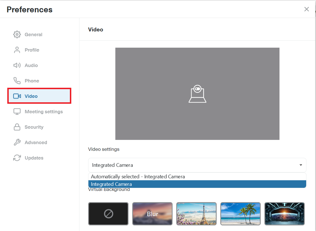Click the Meeting settings monitor icon

17,112
